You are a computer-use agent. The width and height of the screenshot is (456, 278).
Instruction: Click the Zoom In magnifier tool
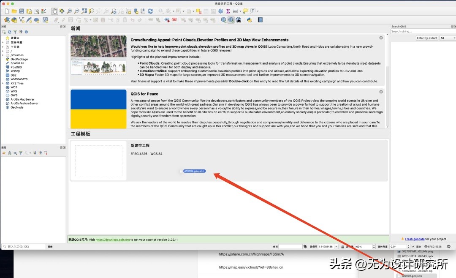click(69, 11)
